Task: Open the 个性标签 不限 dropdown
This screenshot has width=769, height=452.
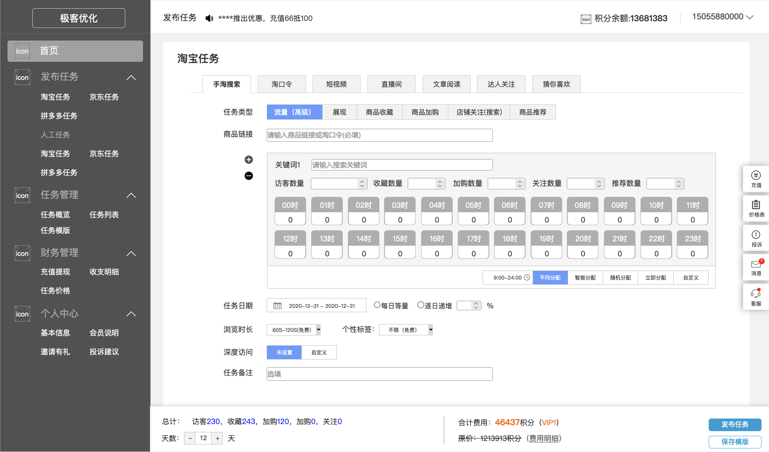Action: point(406,330)
